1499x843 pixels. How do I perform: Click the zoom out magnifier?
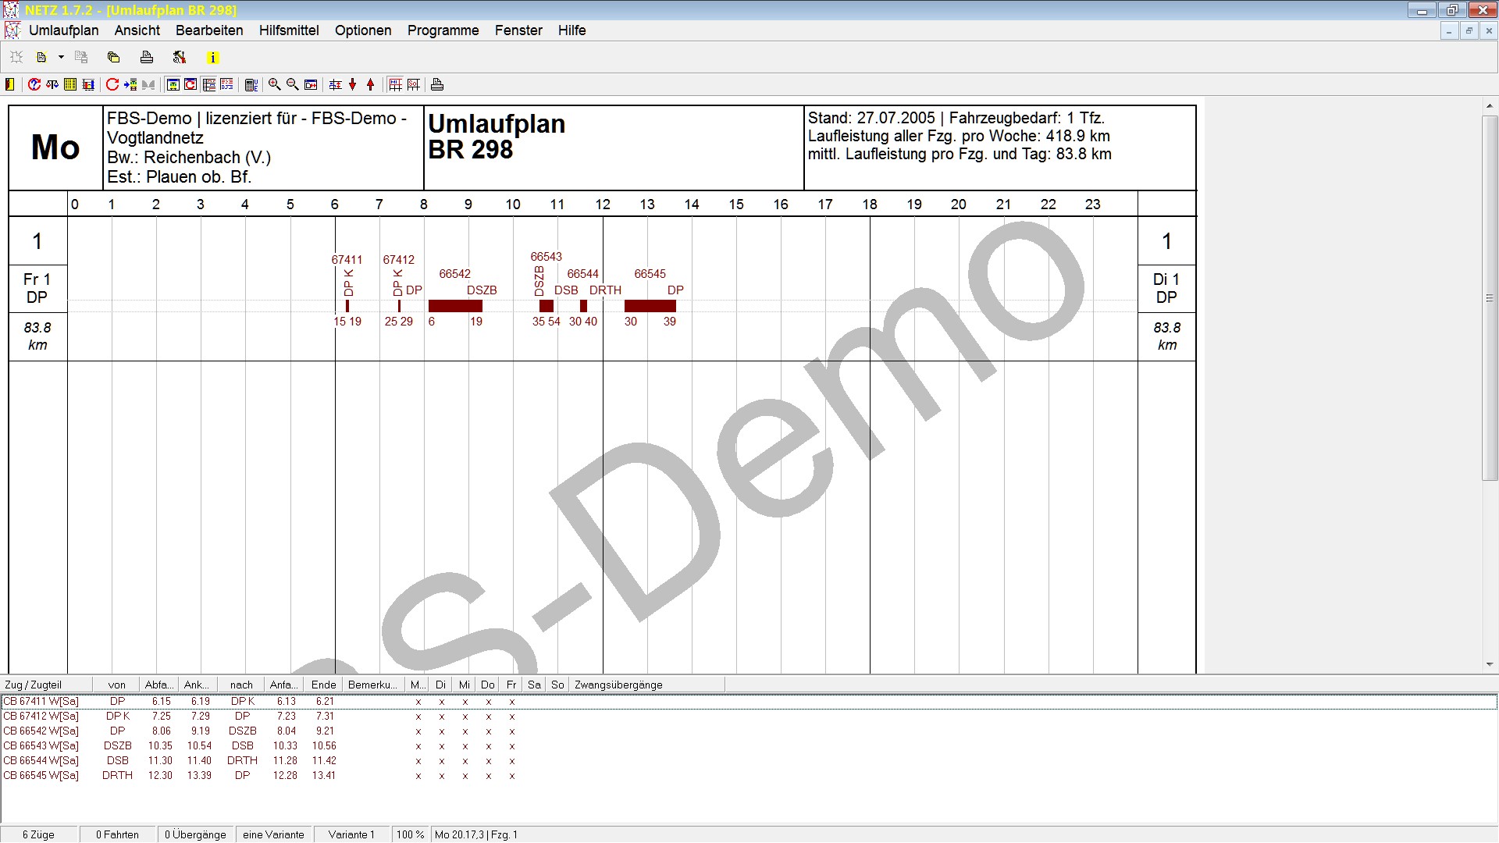(293, 84)
